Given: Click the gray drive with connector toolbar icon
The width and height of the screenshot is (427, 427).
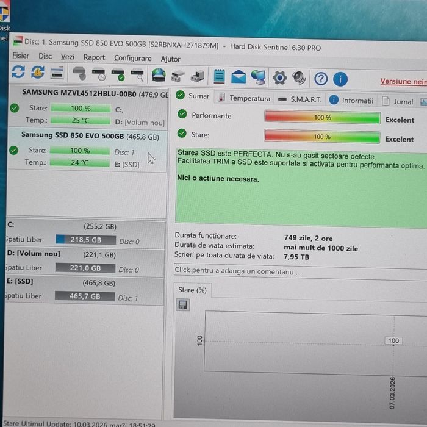Looking at the screenshot, I should [197, 76].
